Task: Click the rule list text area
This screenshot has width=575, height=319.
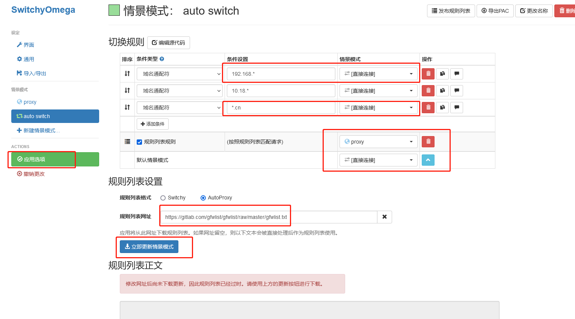Action: click(309, 310)
